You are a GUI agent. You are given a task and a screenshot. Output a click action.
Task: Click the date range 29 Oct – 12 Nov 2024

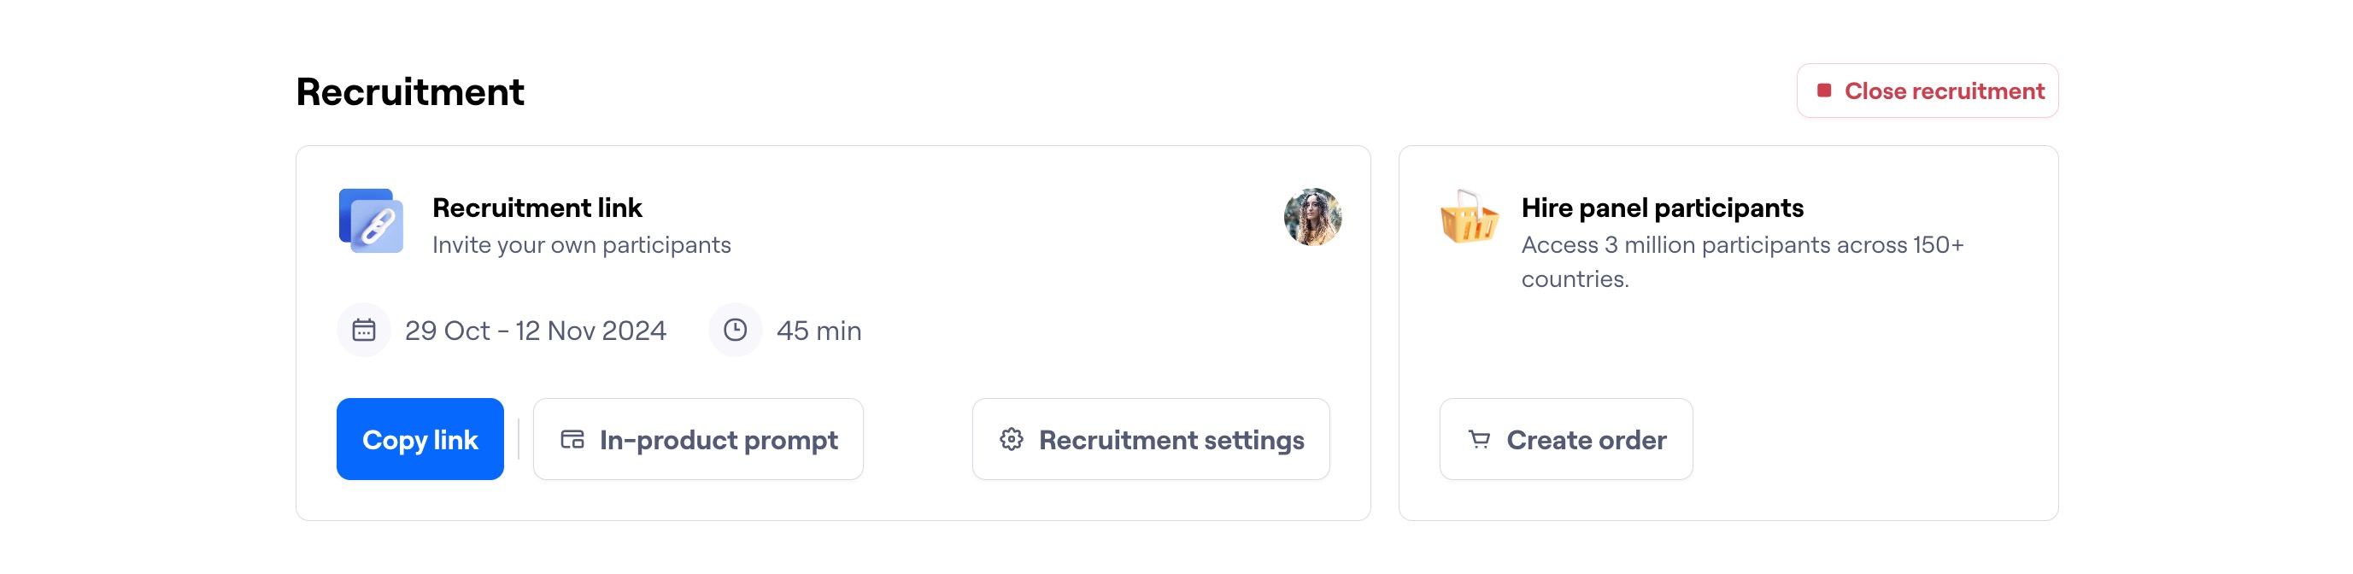537,331
